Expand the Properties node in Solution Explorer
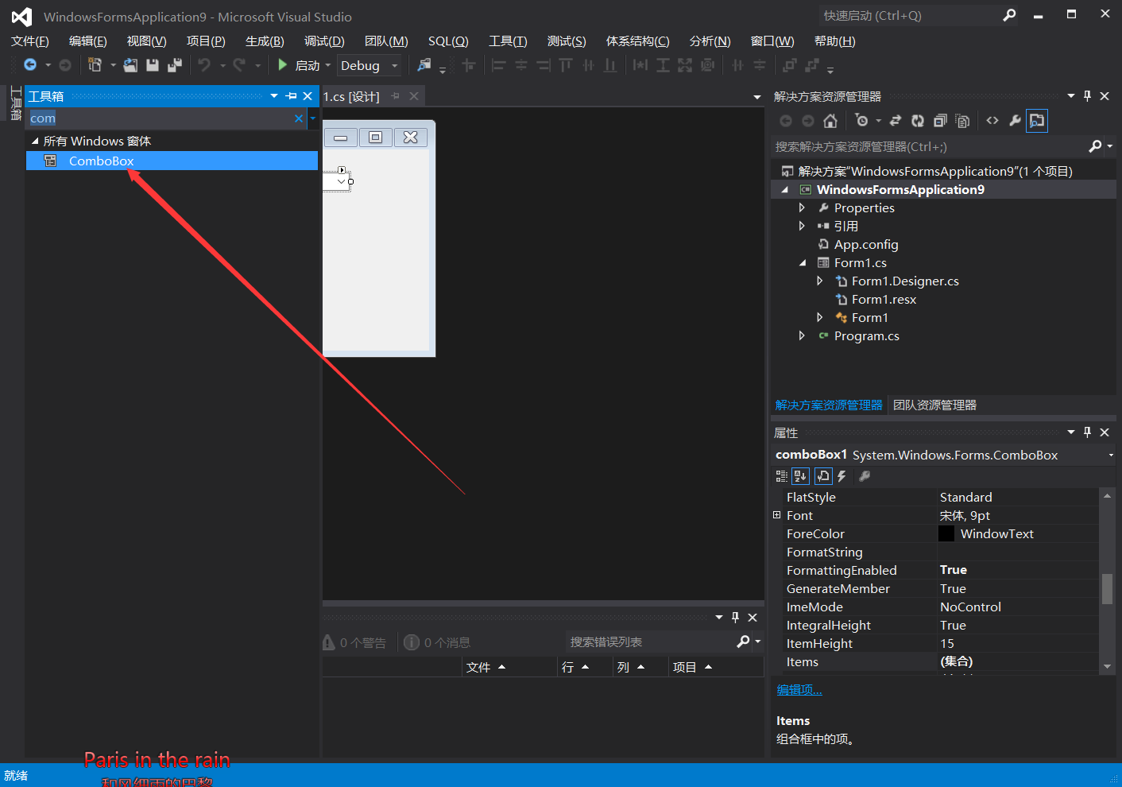 coord(802,207)
